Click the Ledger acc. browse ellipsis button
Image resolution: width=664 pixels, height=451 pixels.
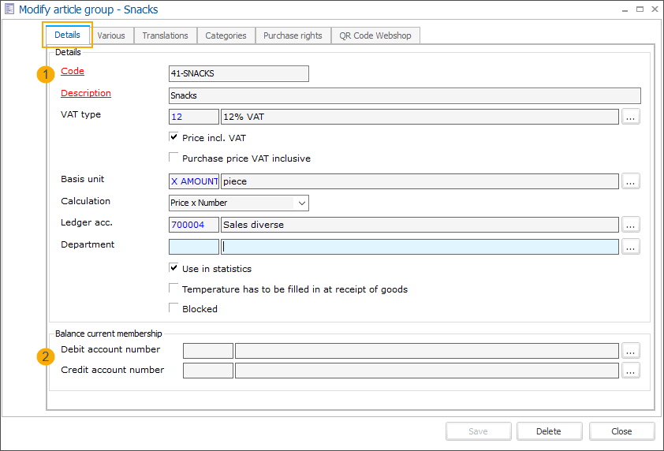coord(631,225)
